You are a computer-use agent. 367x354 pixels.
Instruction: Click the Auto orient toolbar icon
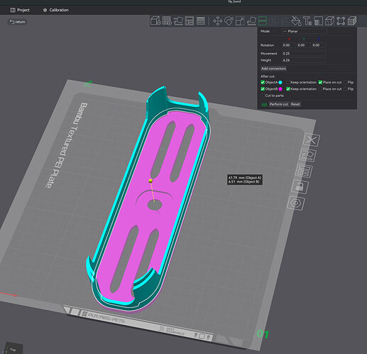pyautogui.click(x=178, y=21)
